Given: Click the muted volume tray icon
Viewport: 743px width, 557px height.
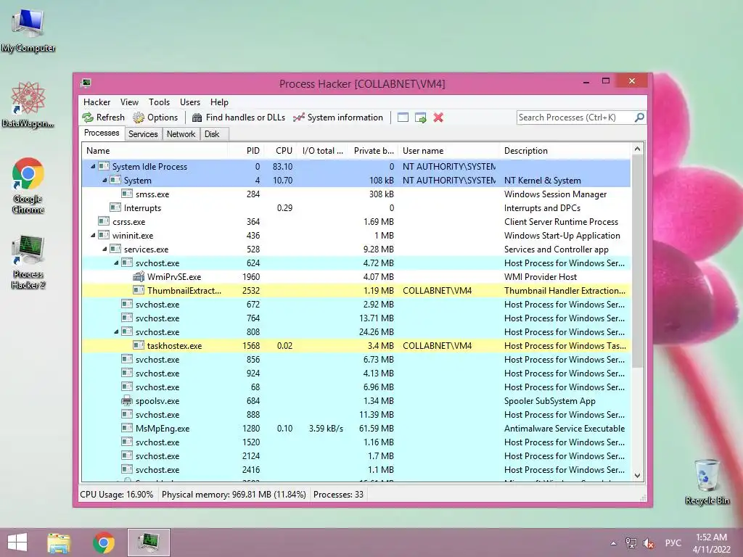Looking at the screenshot, I should 648,542.
